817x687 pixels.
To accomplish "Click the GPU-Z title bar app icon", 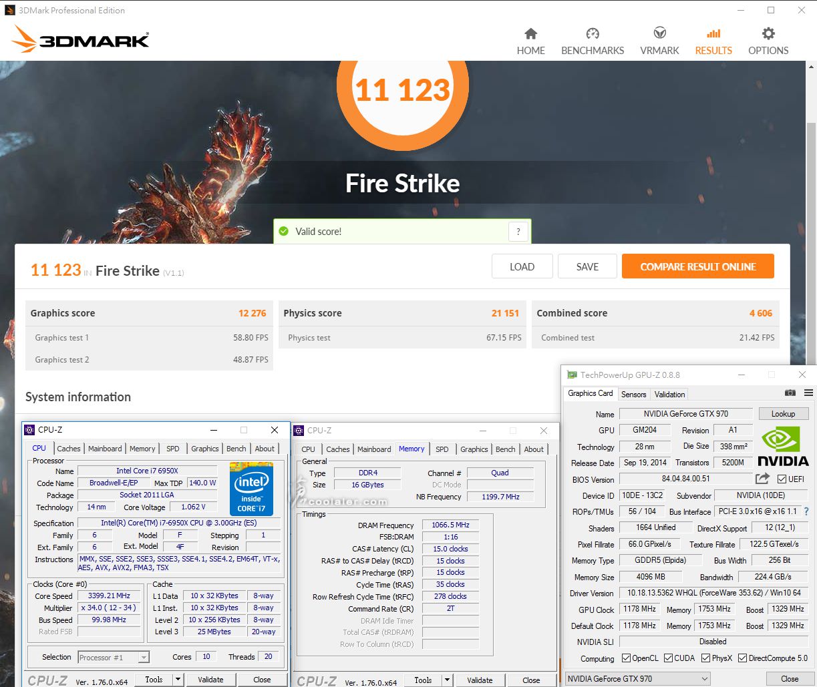I will point(572,375).
